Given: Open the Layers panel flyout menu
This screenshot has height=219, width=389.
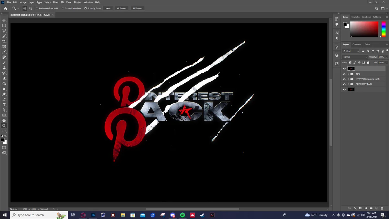Looking at the screenshot, I should pos(387,44).
